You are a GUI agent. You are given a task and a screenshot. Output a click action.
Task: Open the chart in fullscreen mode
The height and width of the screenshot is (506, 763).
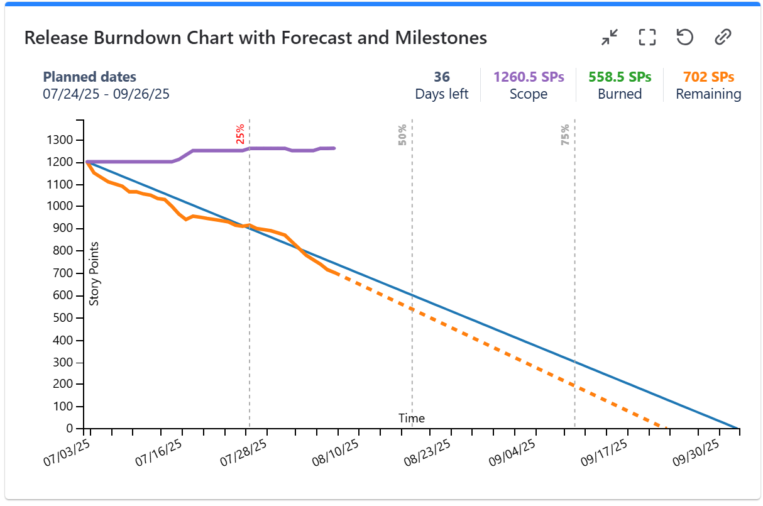pyautogui.click(x=647, y=38)
